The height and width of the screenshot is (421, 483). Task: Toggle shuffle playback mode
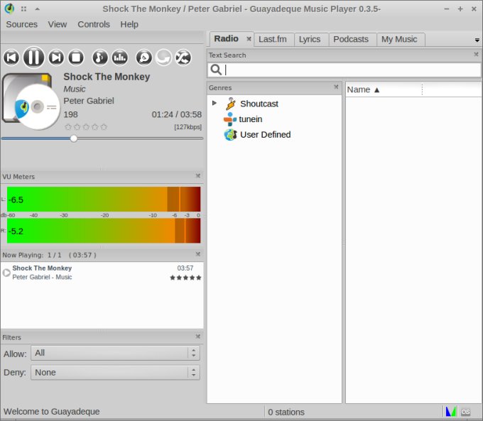[x=183, y=58]
